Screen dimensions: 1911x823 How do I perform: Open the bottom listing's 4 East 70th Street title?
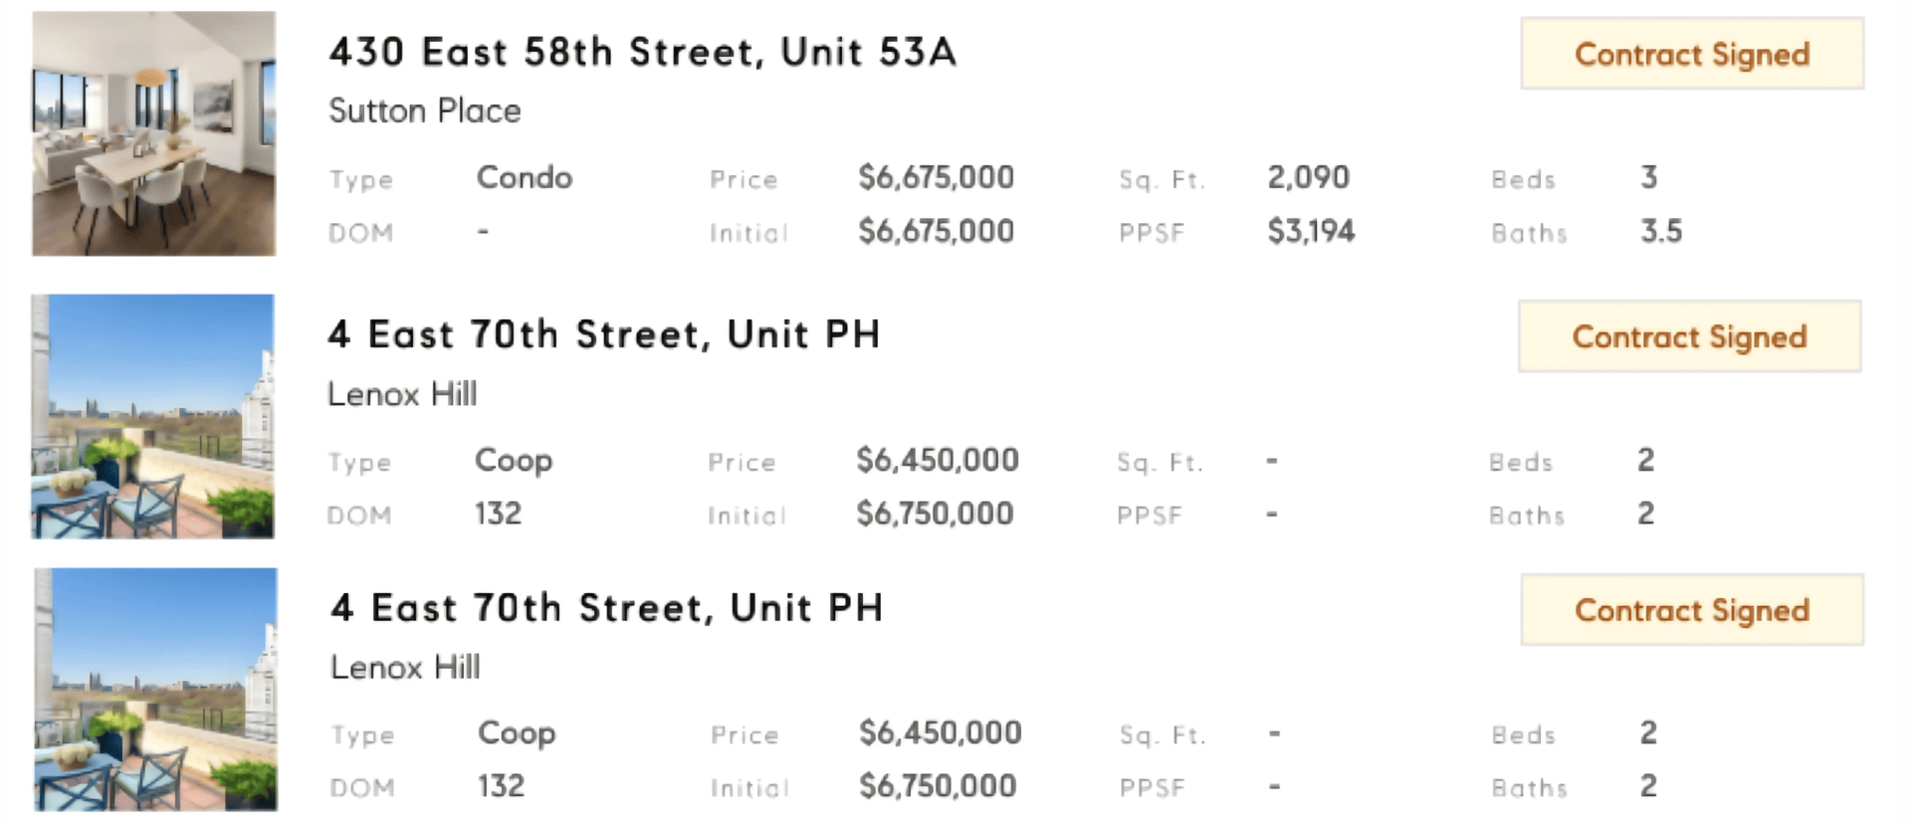click(607, 607)
